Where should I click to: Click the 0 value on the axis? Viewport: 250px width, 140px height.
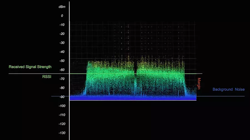click(62, 16)
